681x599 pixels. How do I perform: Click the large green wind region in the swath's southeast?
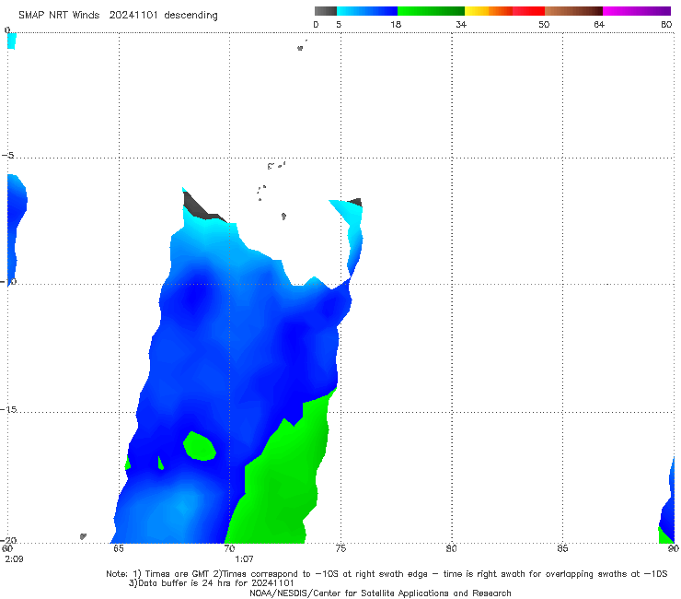(283, 478)
